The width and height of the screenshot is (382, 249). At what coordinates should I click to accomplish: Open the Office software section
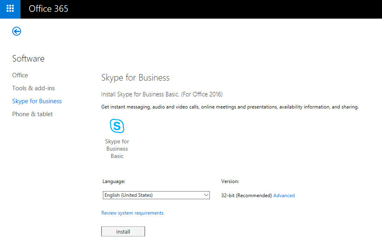[20, 75]
